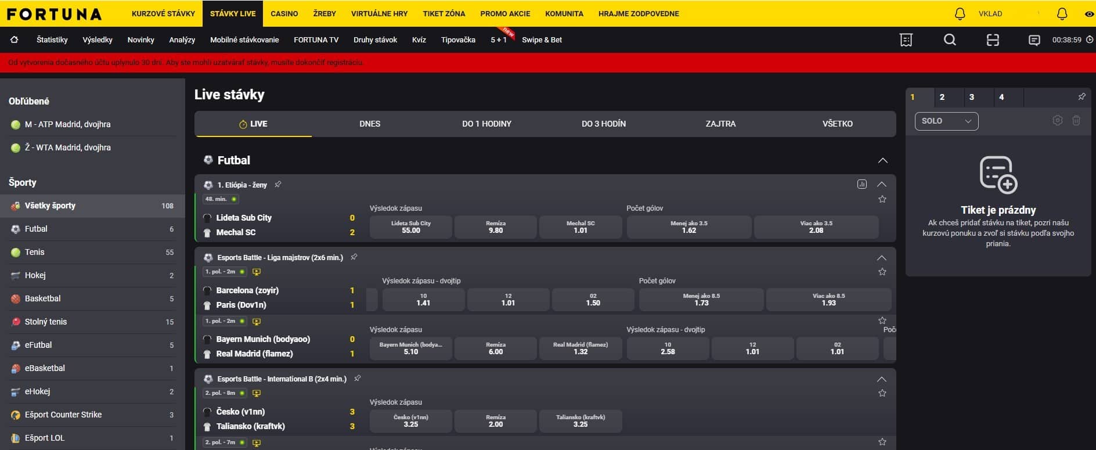
Task: Open the chat message icon
Action: [1034, 40]
